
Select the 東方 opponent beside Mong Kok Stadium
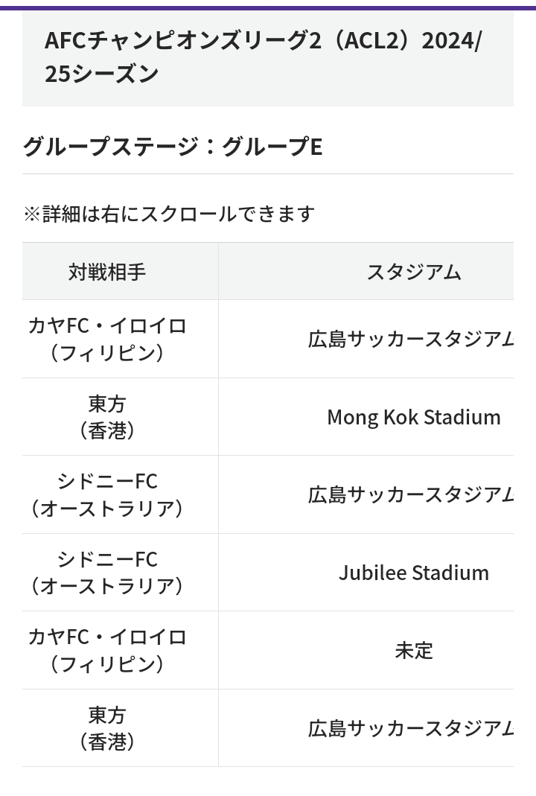107,404
